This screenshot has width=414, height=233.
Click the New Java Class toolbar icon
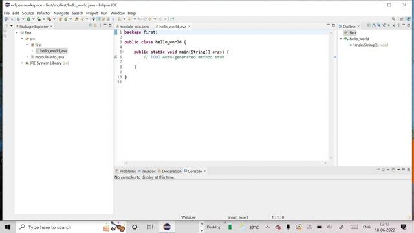click(65, 19)
